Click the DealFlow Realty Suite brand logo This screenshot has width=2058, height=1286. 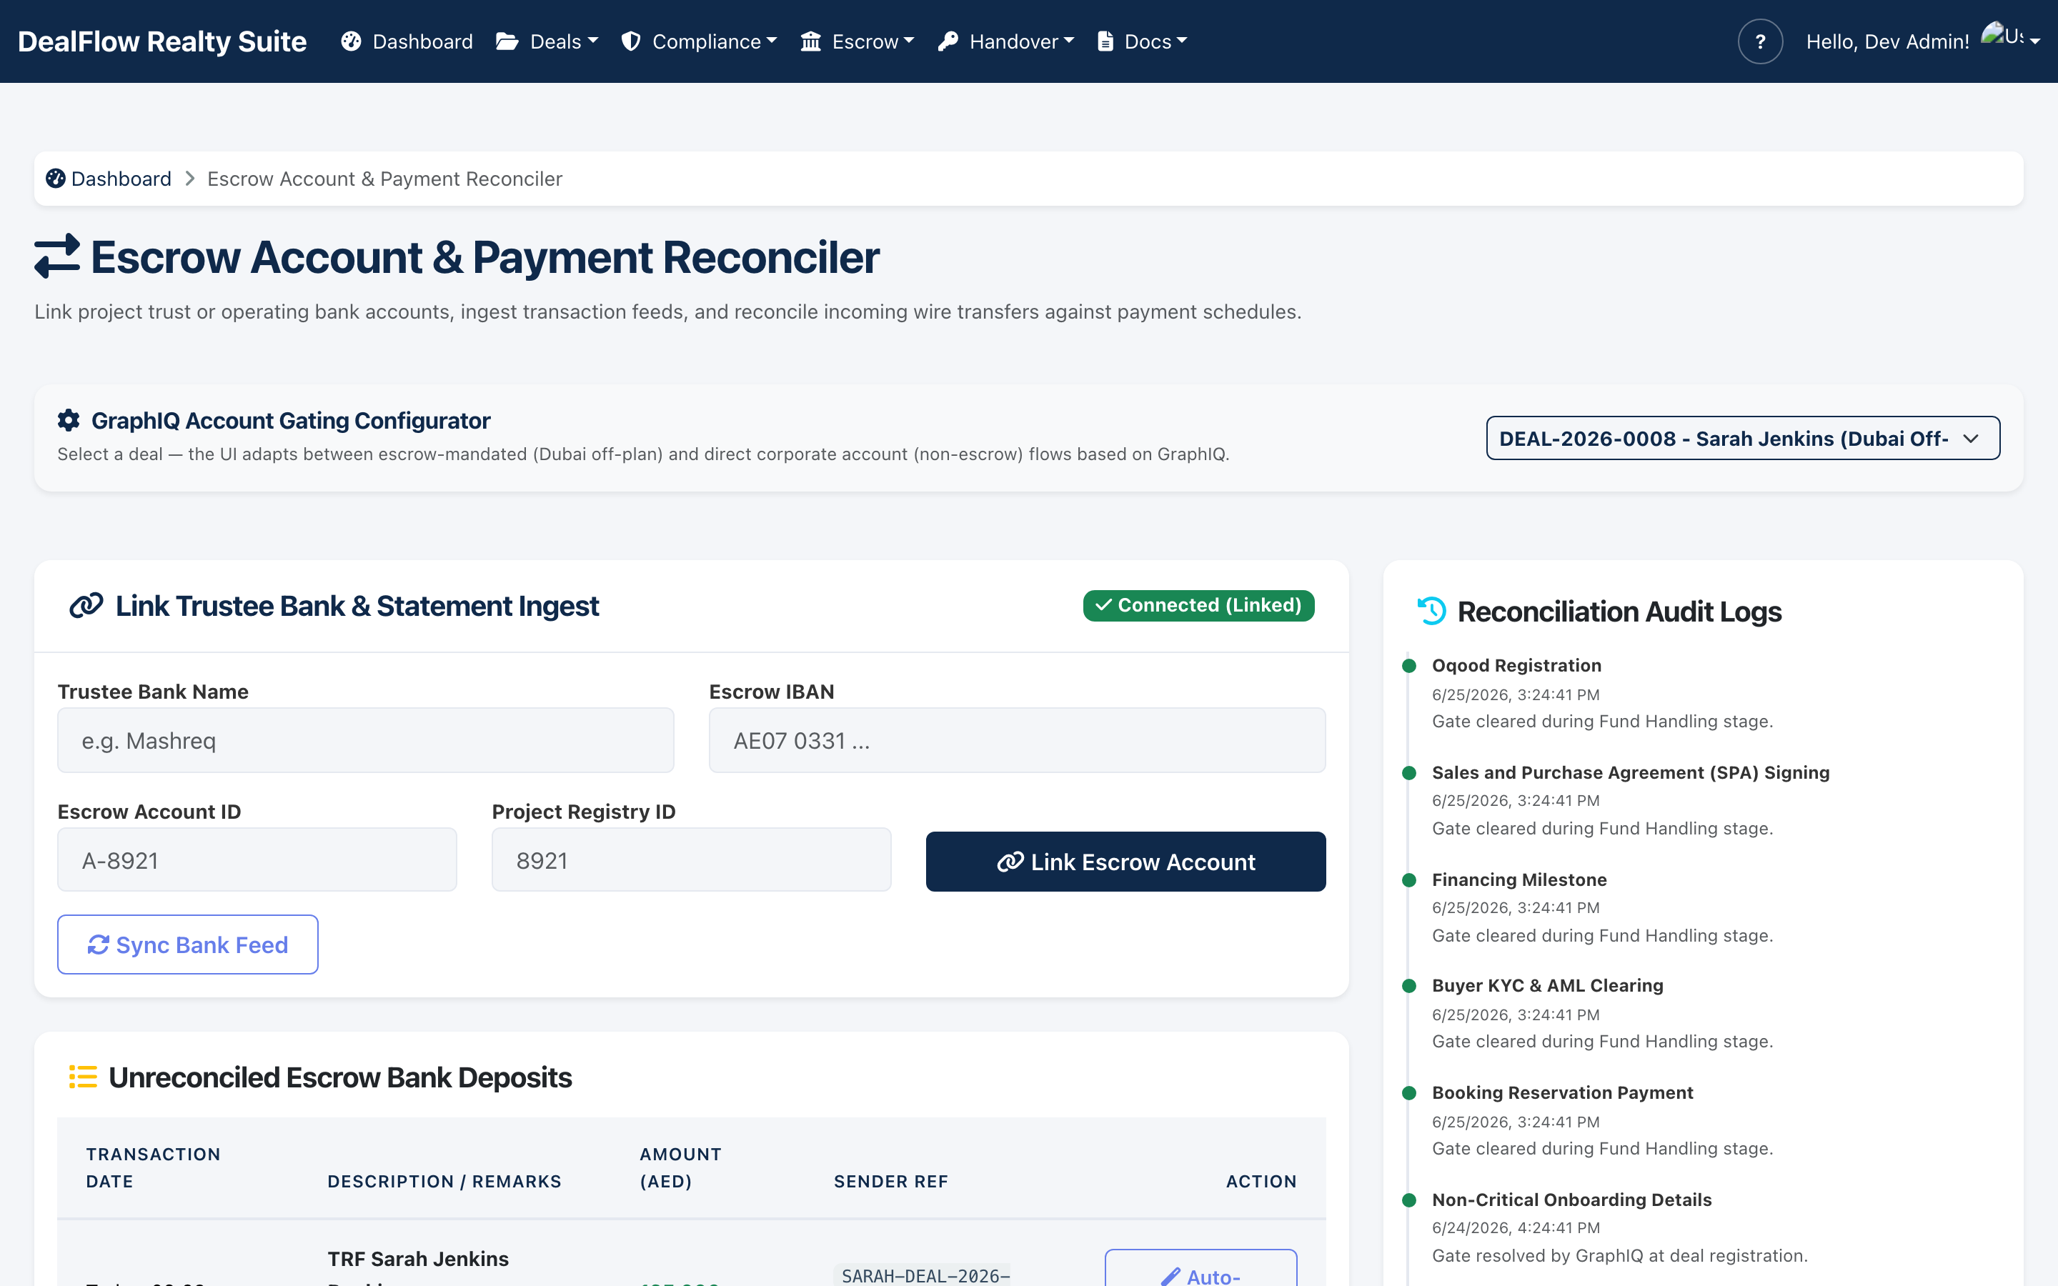pyautogui.click(x=161, y=41)
